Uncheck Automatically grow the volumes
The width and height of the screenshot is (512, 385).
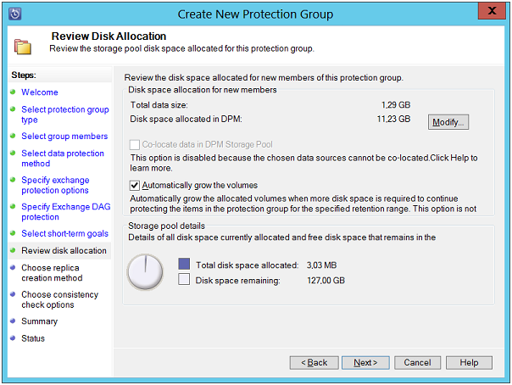(x=135, y=186)
